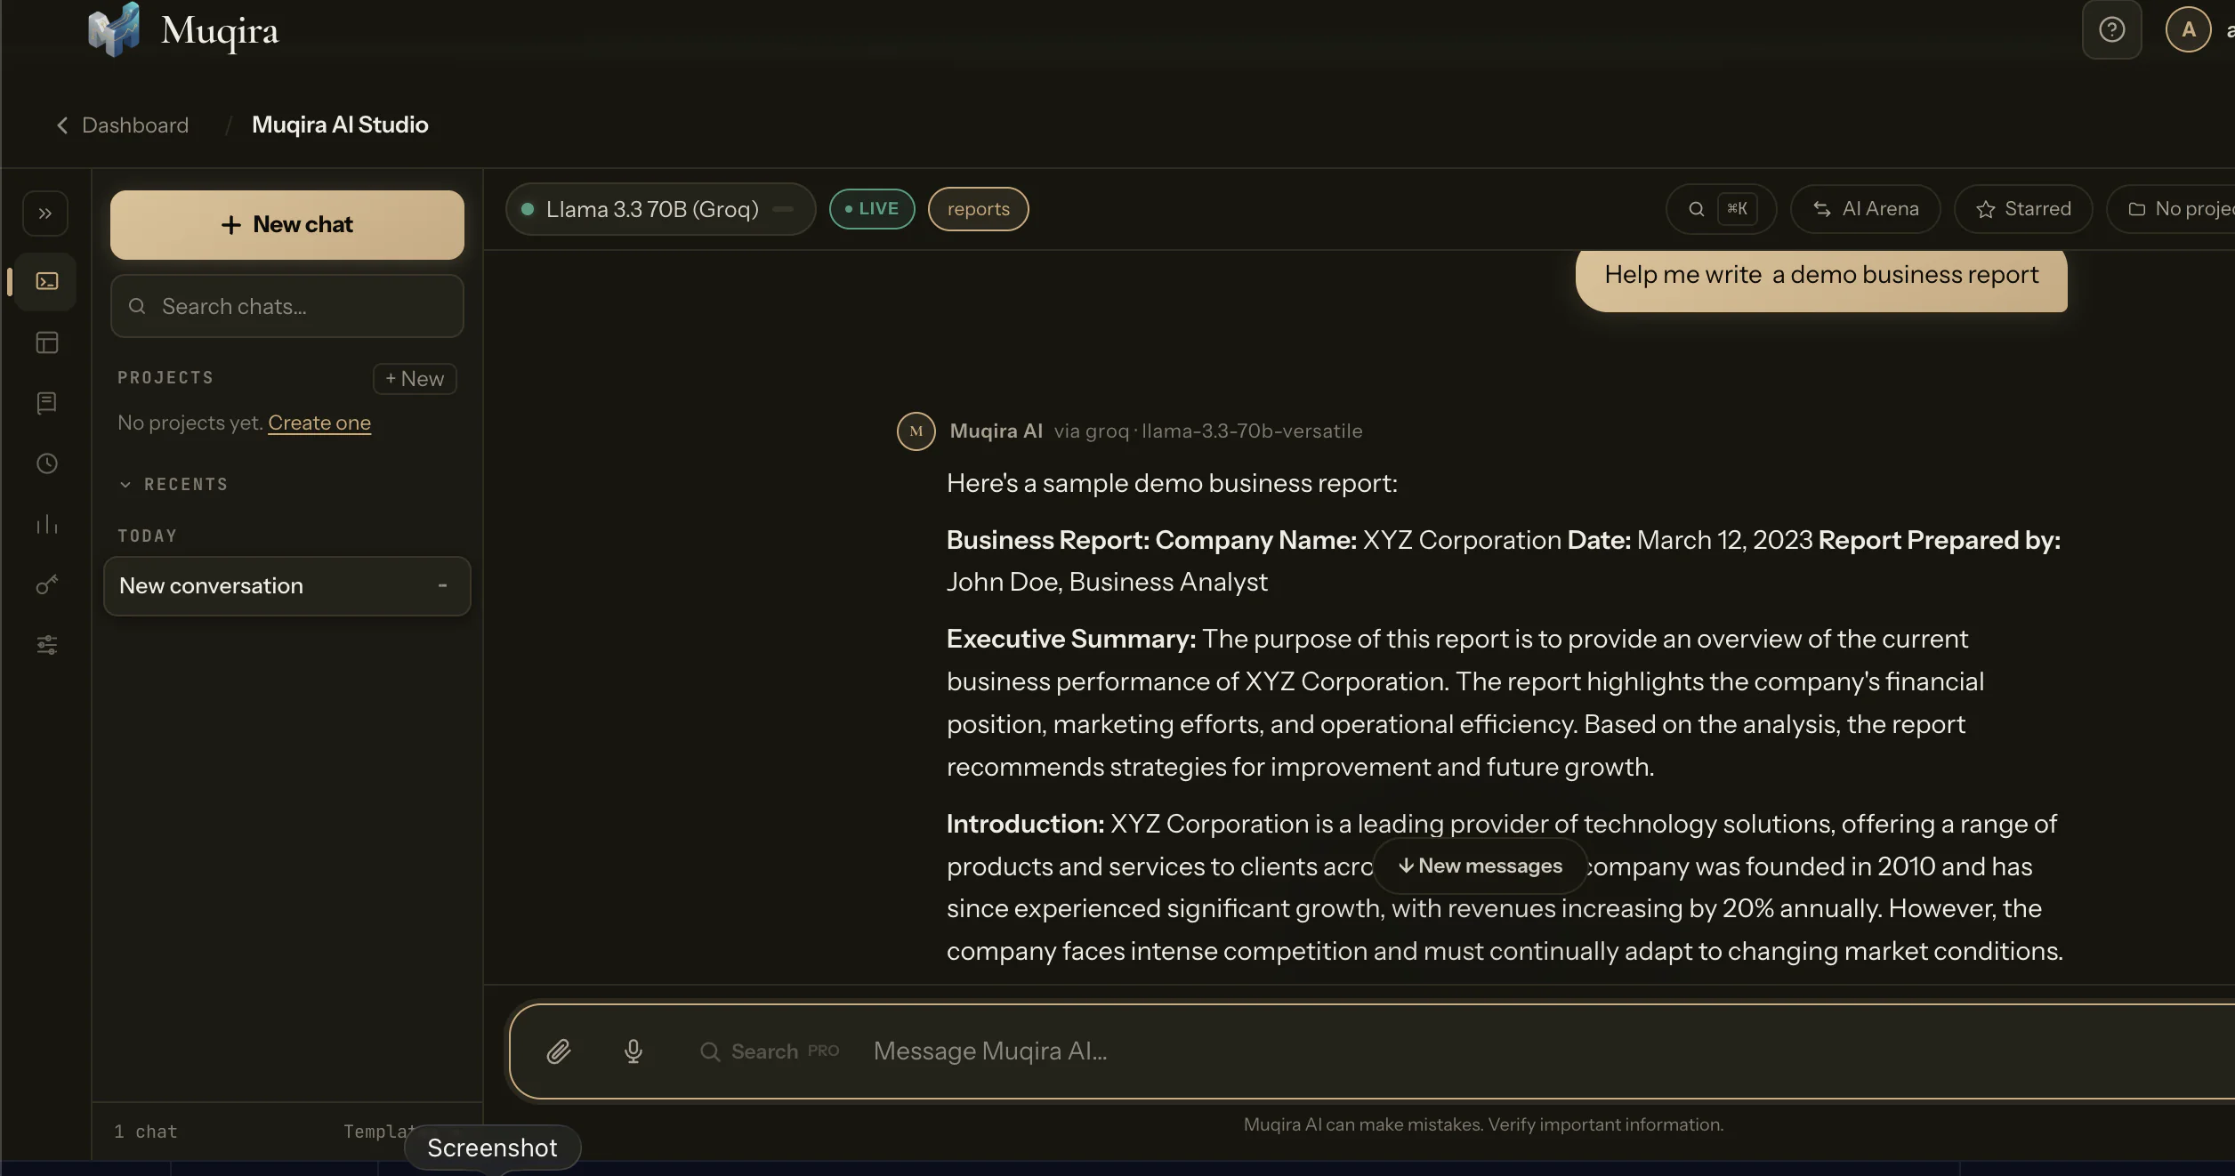Show Starred chats
This screenshot has width=2235, height=1176.
click(x=2023, y=209)
